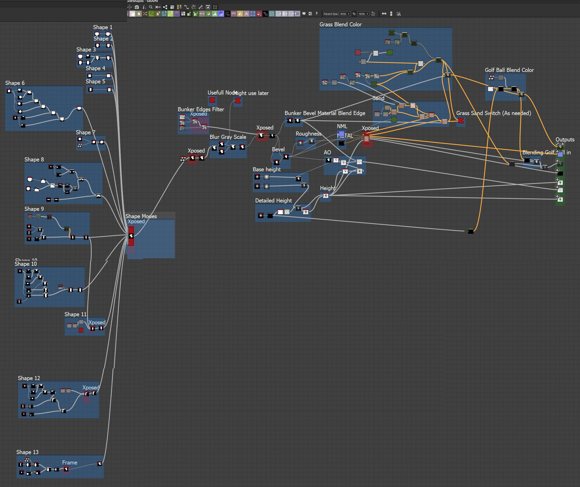
Task: Click the camera screenshot icon in toolbar
Action: (137, 7)
